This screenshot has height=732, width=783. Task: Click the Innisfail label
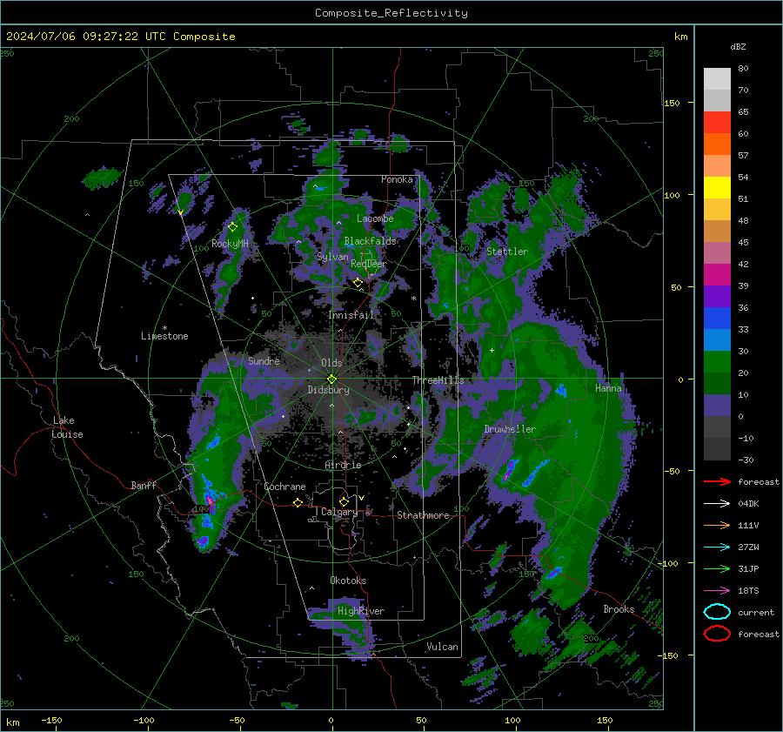351,315
